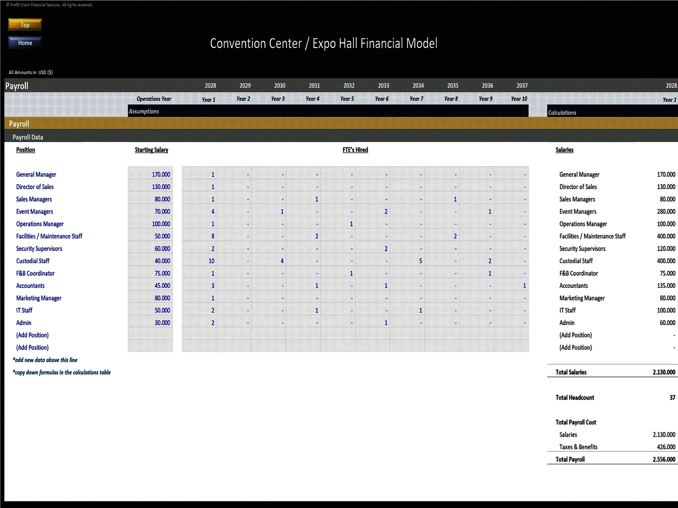678x508 pixels.
Task: Select the first (Add Position) row label in Payroll Data
Action: coord(32,335)
